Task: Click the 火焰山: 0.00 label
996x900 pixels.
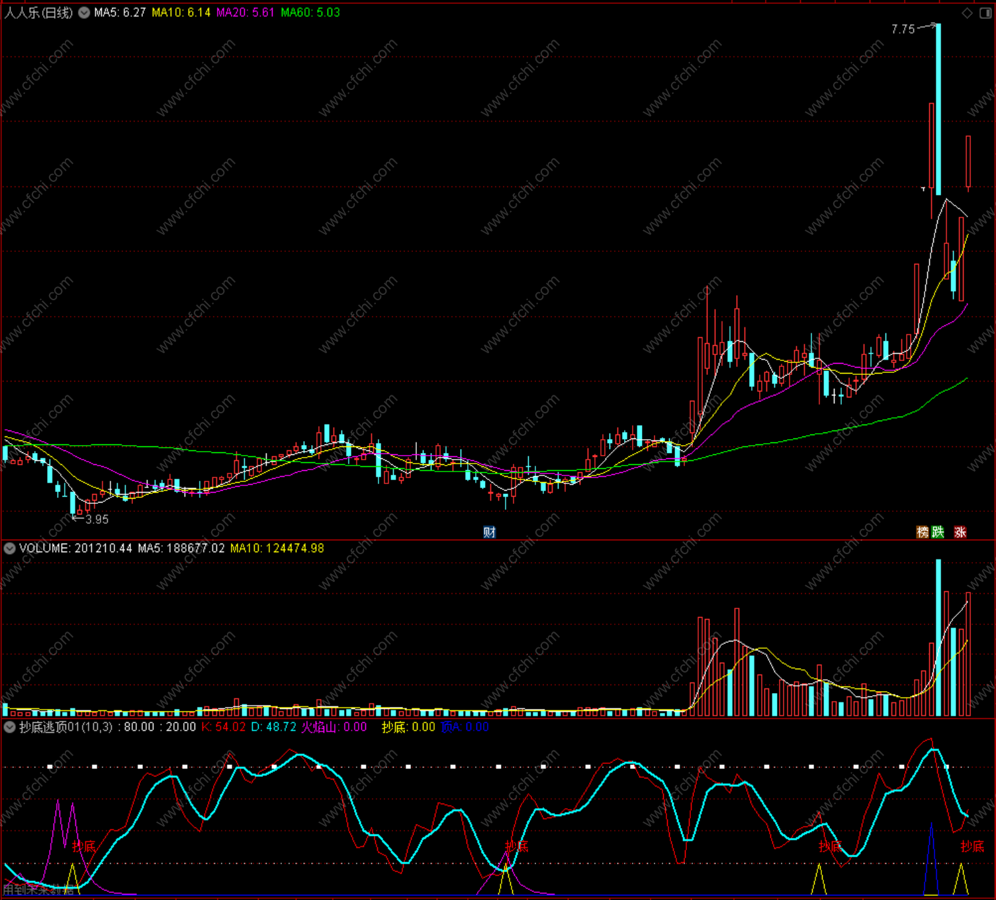Action: pyautogui.click(x=334, y=727)
